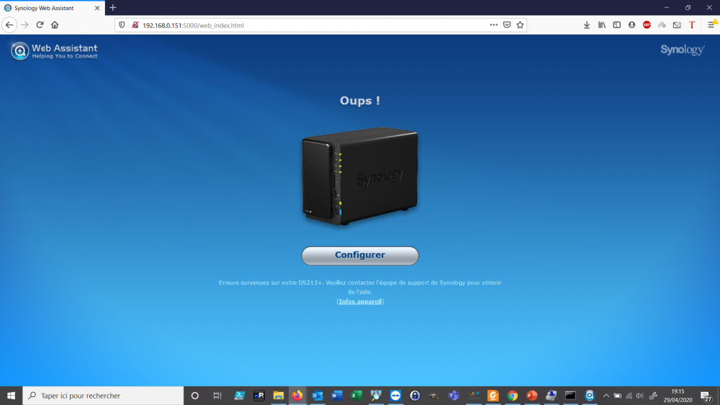Click the cloud link extension icon
720x405 pixels.
662,25
